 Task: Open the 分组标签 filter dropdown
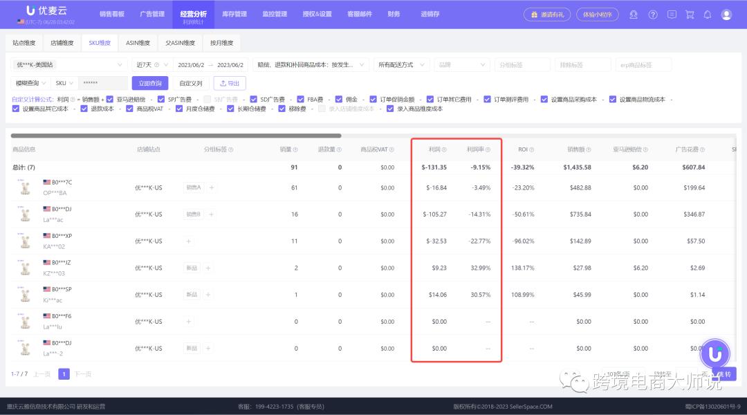522,65
